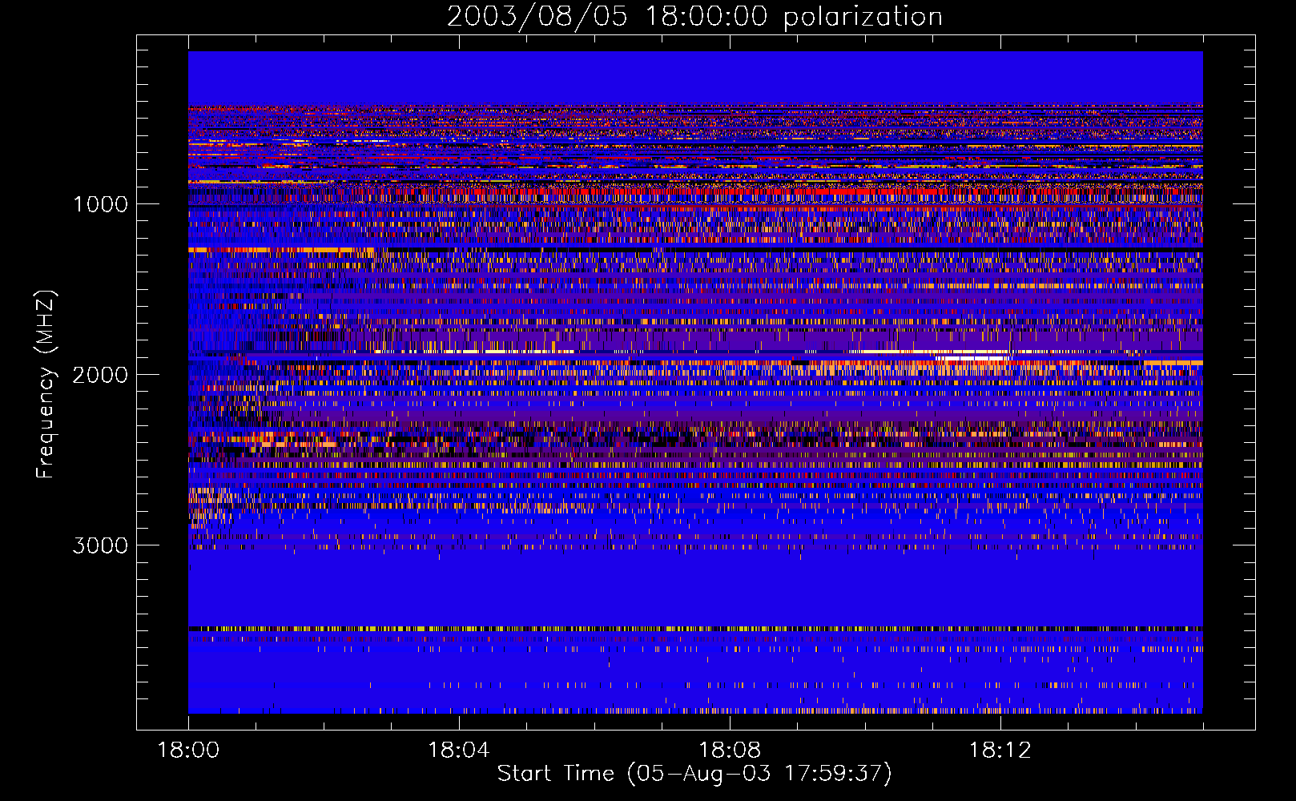Click the 1000 frequency tick label
This screenshot has height=801, width=1296.
pyautogui.click(x=100, y=204)
